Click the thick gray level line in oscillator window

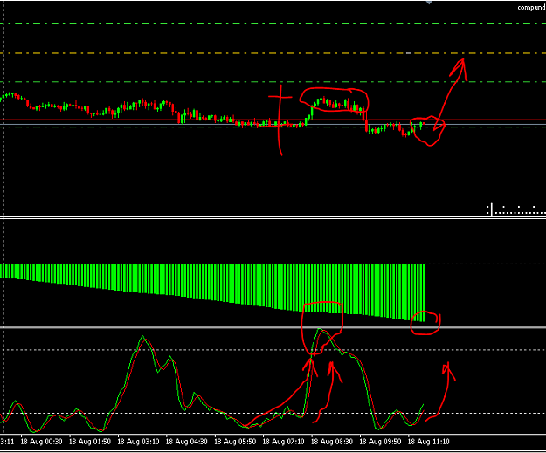pos(273,327)
